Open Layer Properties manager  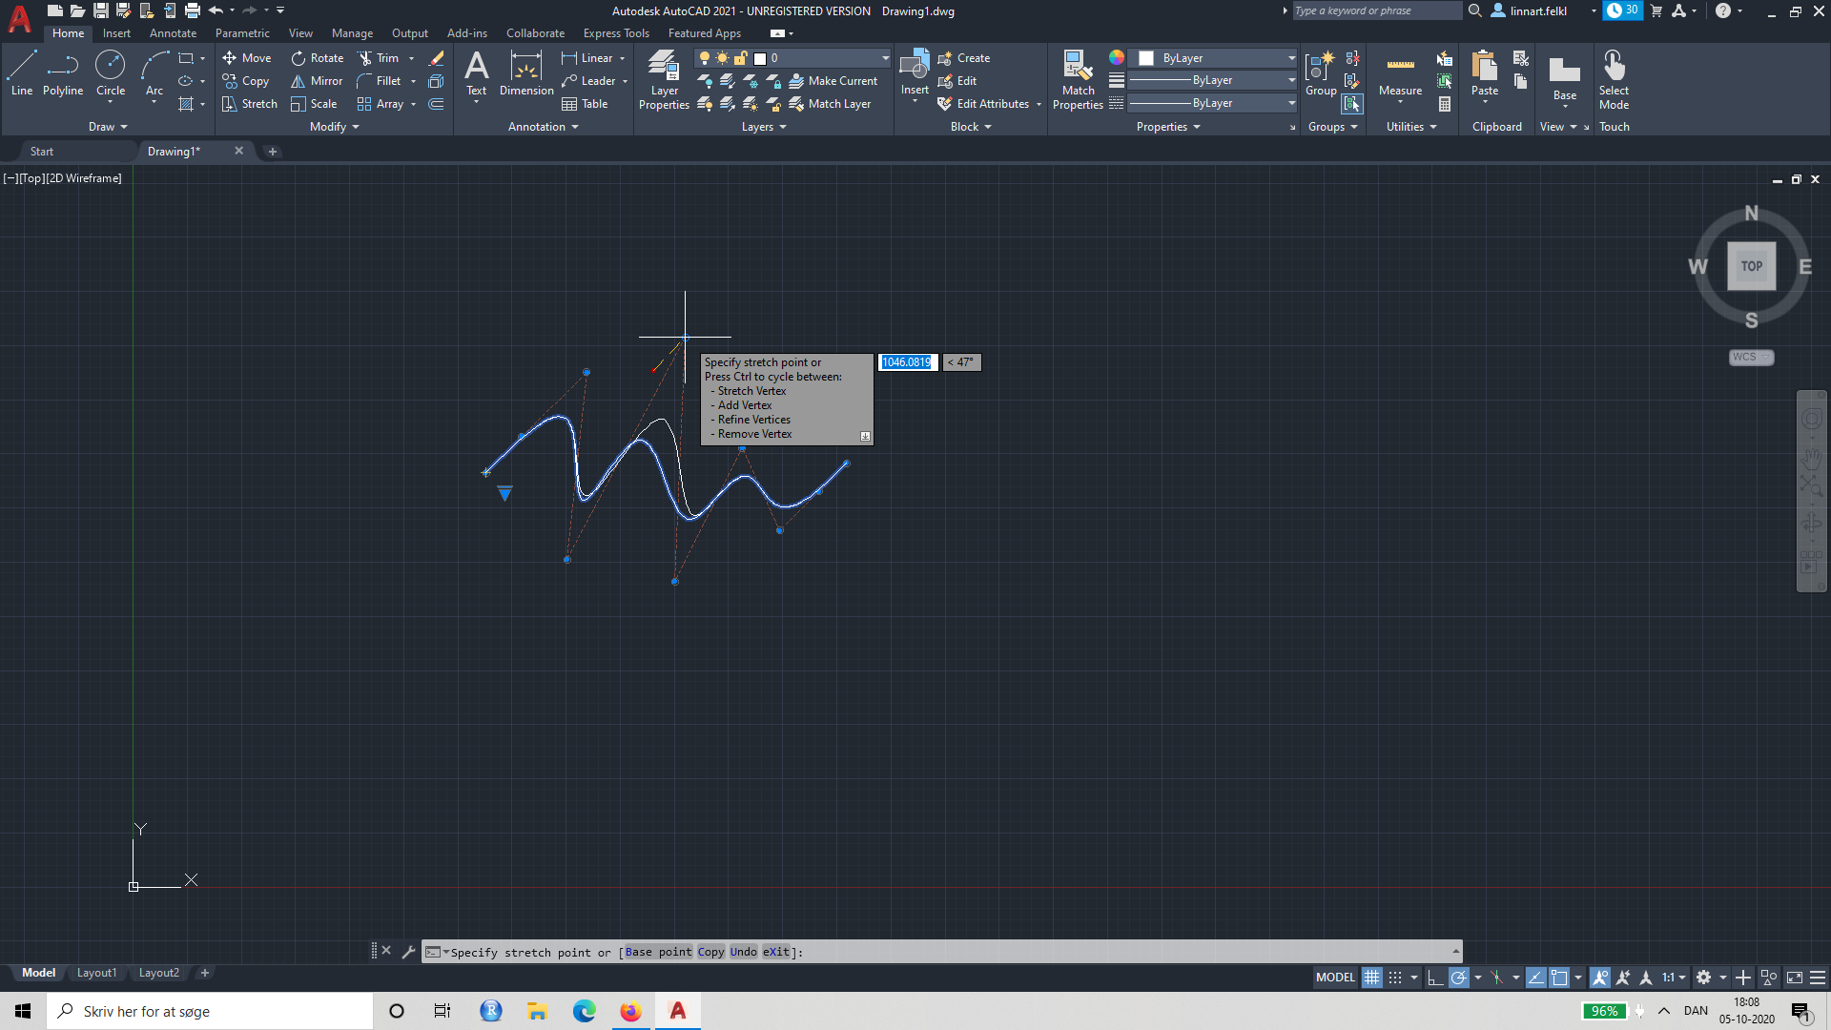pos(664,80)
